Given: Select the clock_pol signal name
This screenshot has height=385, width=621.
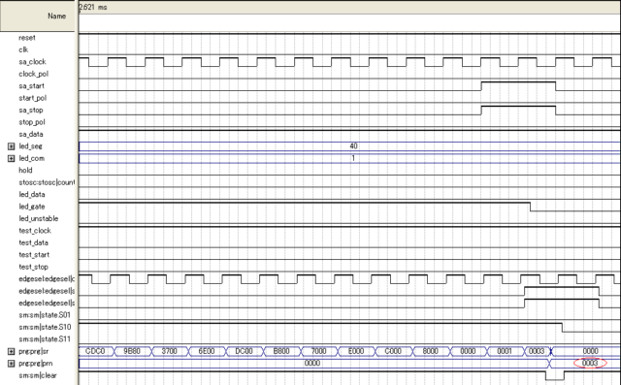Looking at the screenshot, I should [x=33, y=74].
